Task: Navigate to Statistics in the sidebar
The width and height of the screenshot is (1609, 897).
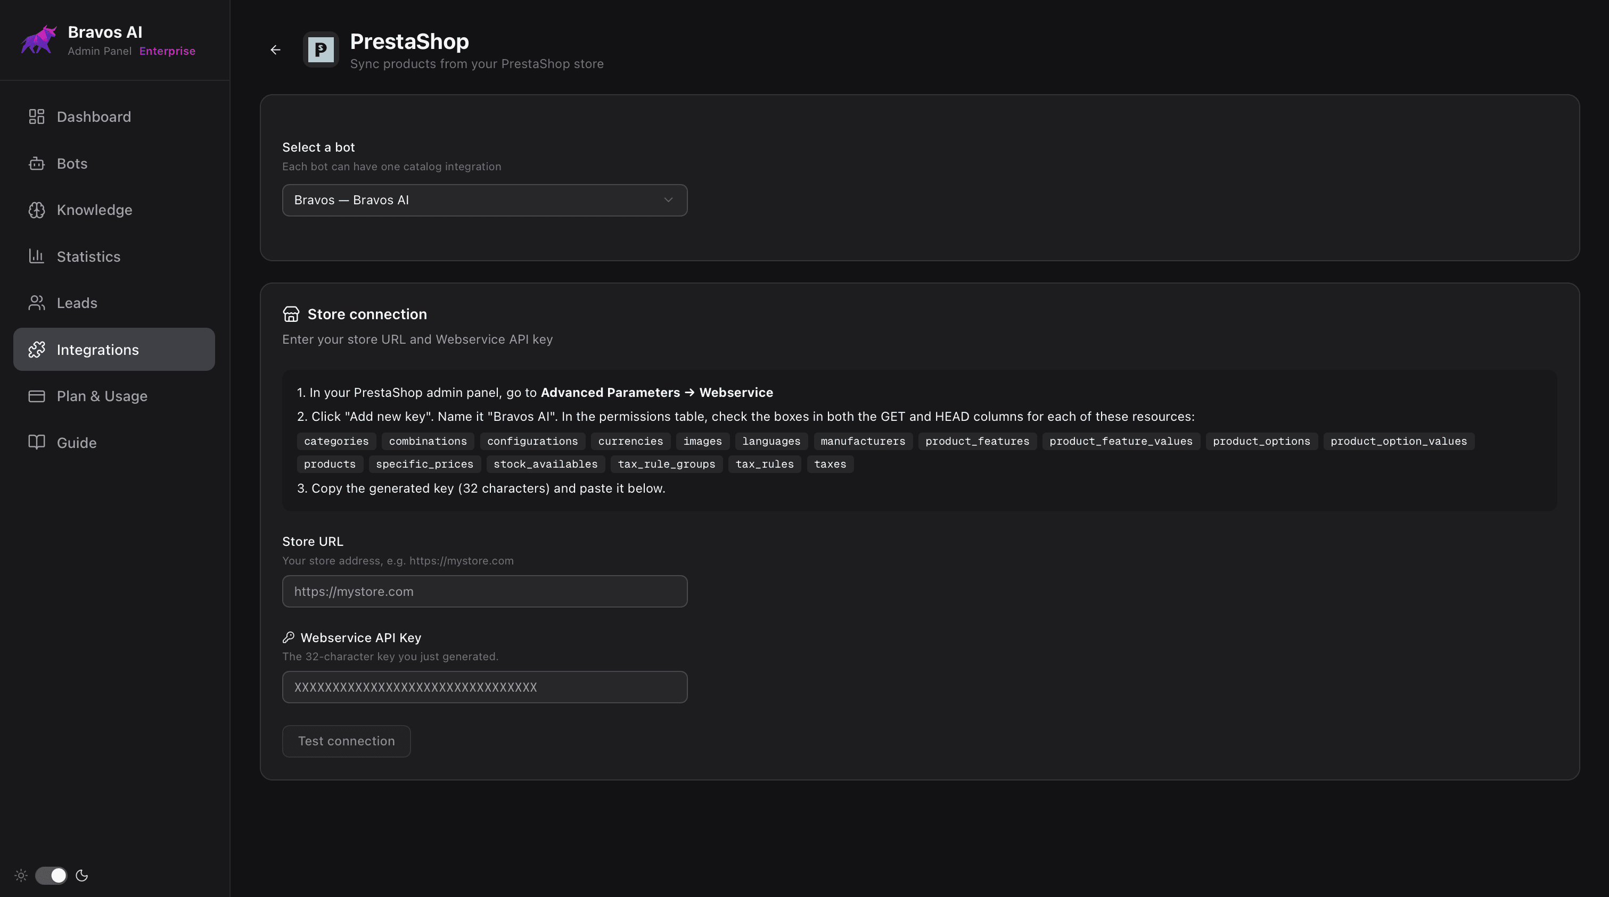Action: click(x=88, y=256)
